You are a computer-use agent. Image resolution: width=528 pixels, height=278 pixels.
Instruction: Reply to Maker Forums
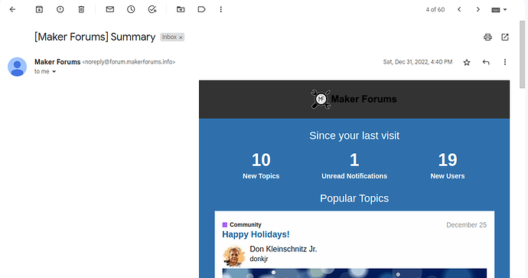click(x=486, y=62)
